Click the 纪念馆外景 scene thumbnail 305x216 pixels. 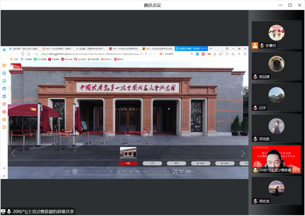coord(128,152)
